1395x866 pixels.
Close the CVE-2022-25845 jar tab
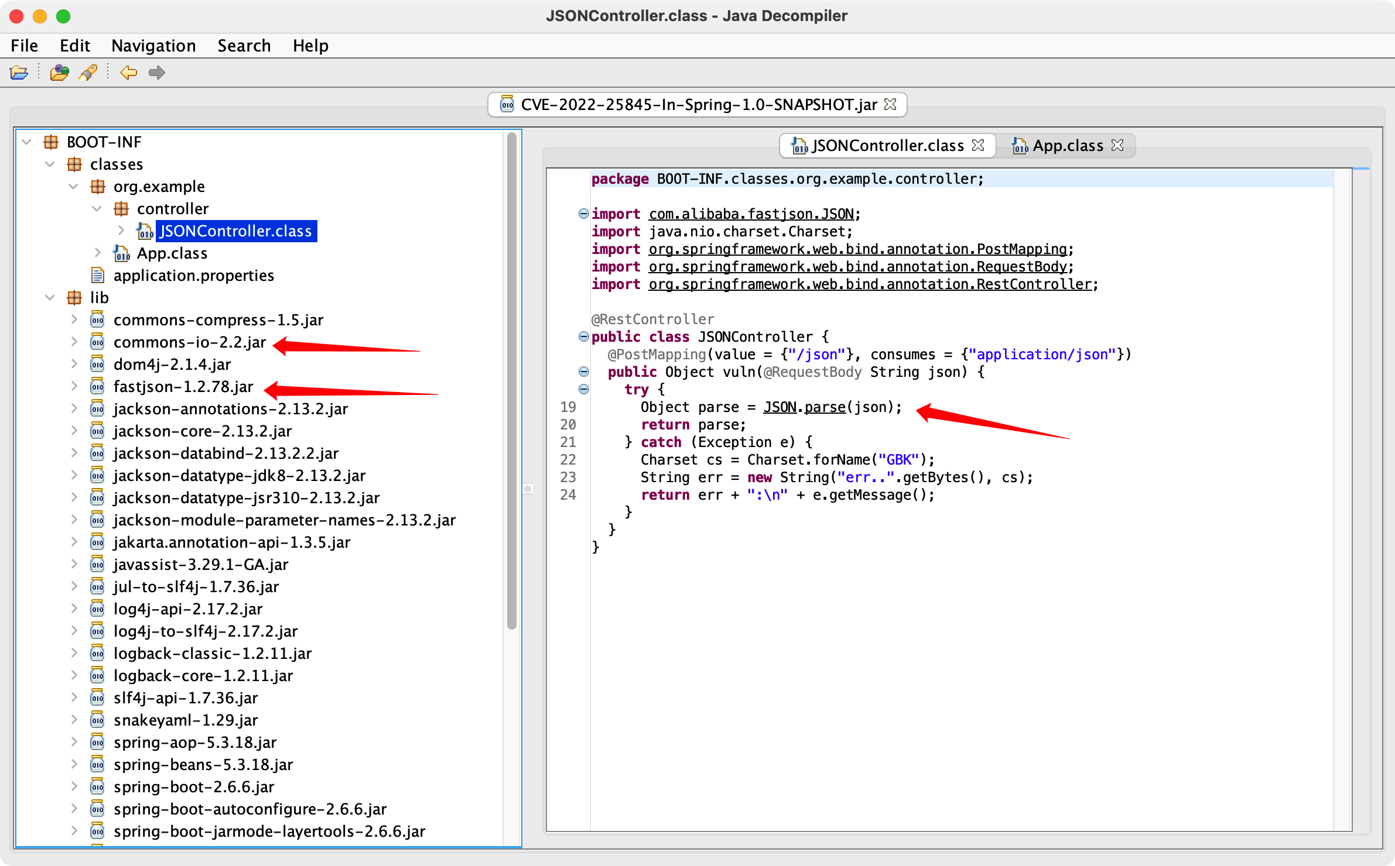[890, 104]
